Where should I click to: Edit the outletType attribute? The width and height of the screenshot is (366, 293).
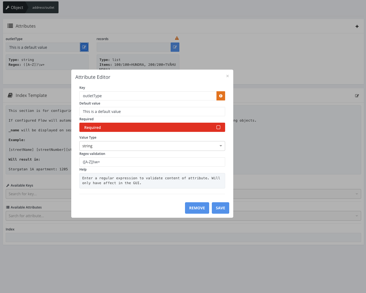[x=84, y=47]
